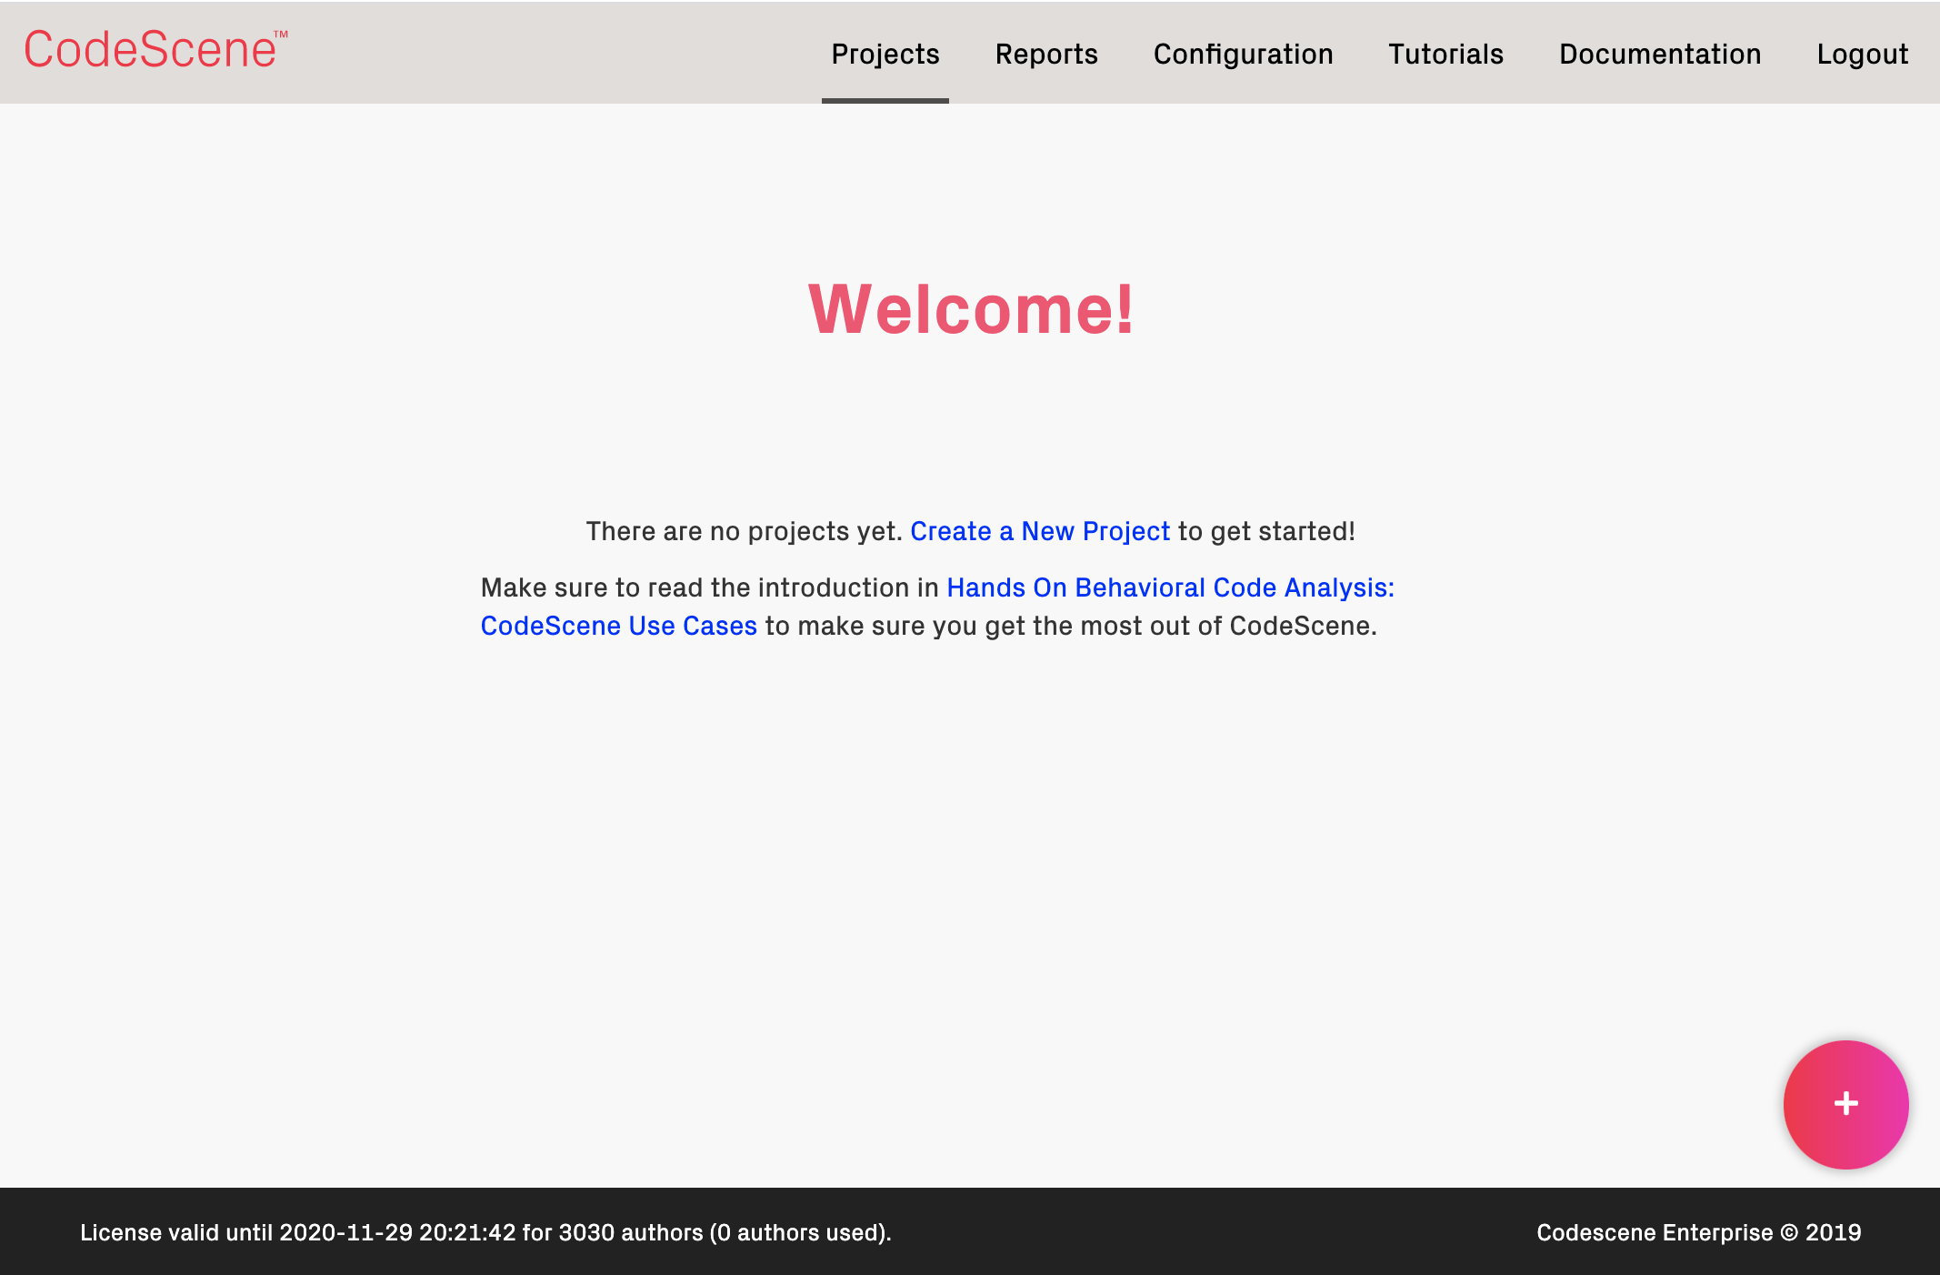Open the Configuration menu
Viewport: 1940px width, 1275px height.
pos(1243,54)
